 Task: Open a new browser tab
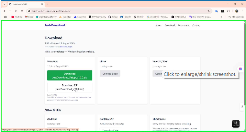click(48, 4)
